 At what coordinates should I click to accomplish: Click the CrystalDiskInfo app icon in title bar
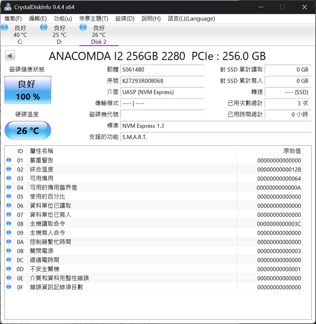click(x=8, y=7)
